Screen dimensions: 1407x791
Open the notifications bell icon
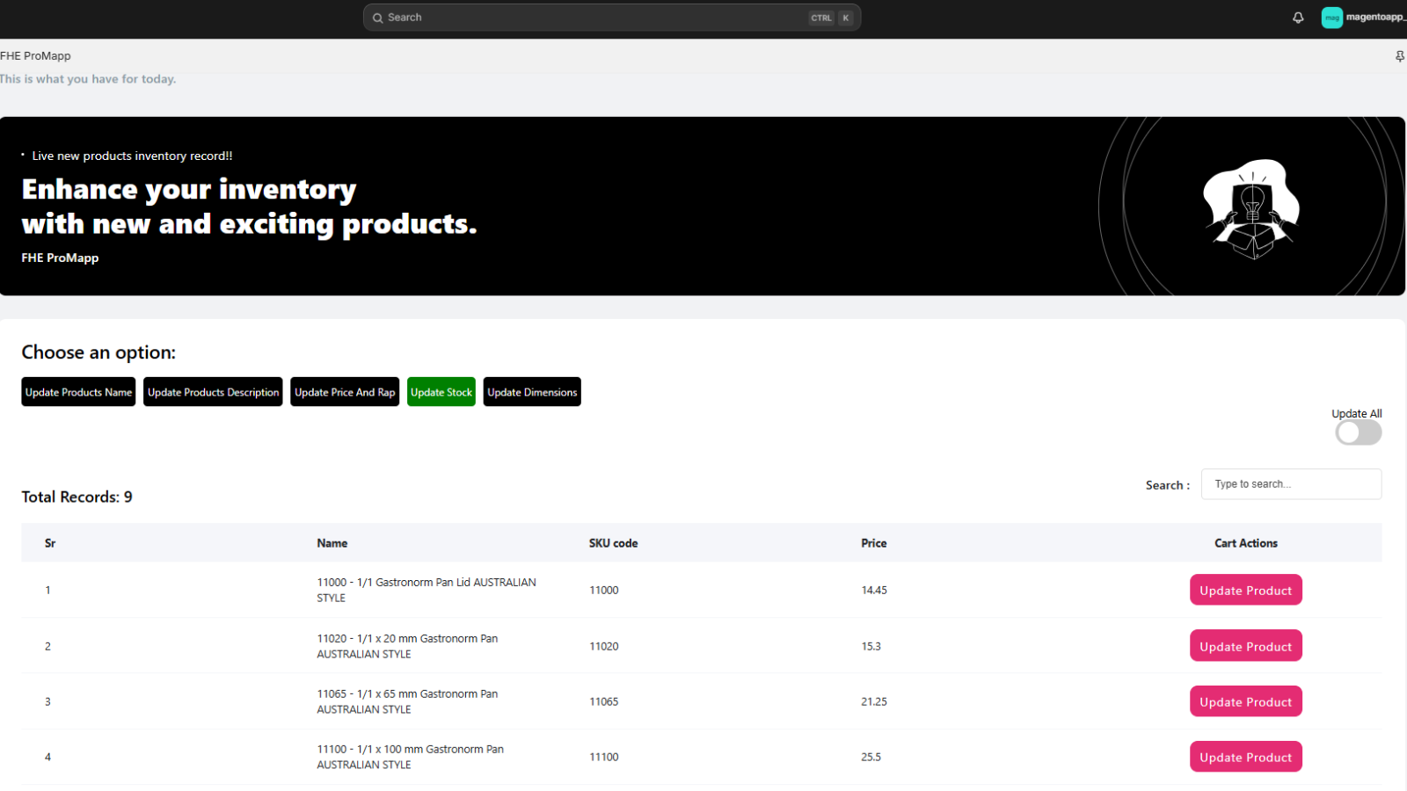point(1298,18)
